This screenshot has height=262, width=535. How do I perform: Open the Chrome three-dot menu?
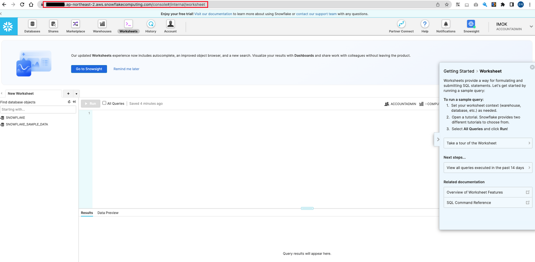pos(530,5)
